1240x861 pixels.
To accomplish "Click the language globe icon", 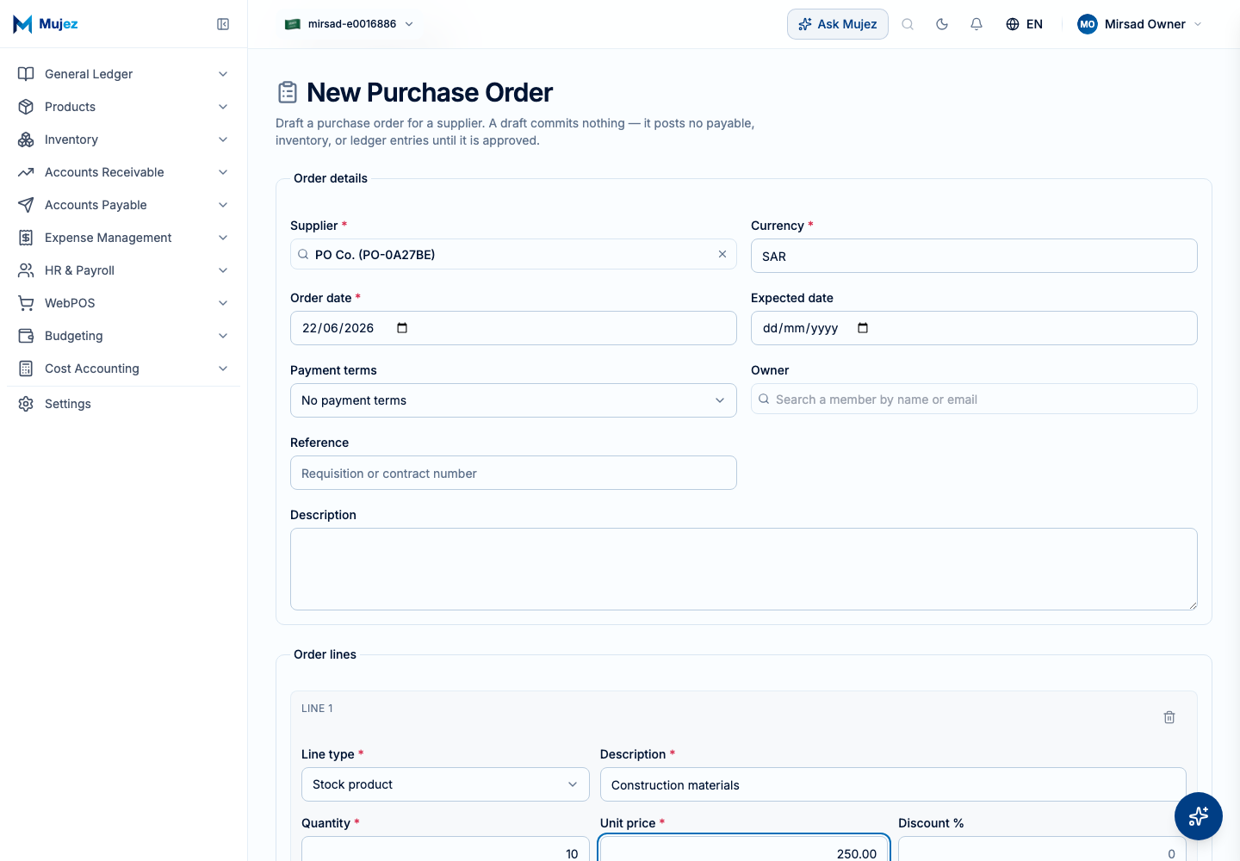I will (1013, 24).
